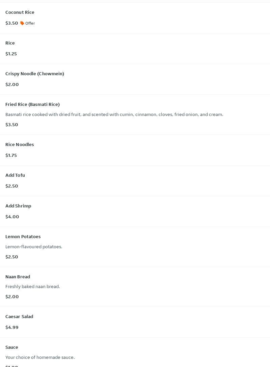Select the Naan Bread item
The height and width of the screenshot is (367, 270).
pyautogui.click(x=18, y=277)
